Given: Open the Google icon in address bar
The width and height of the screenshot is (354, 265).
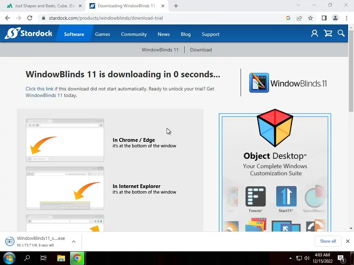Looking at the screenshot, I should (288, 18).
